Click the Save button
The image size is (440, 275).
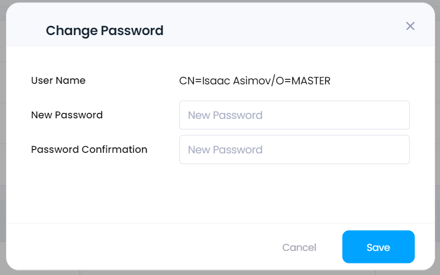pos(378,247)
